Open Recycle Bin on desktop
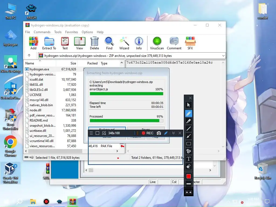Screen dimensions: 276x207 (263, 171)
